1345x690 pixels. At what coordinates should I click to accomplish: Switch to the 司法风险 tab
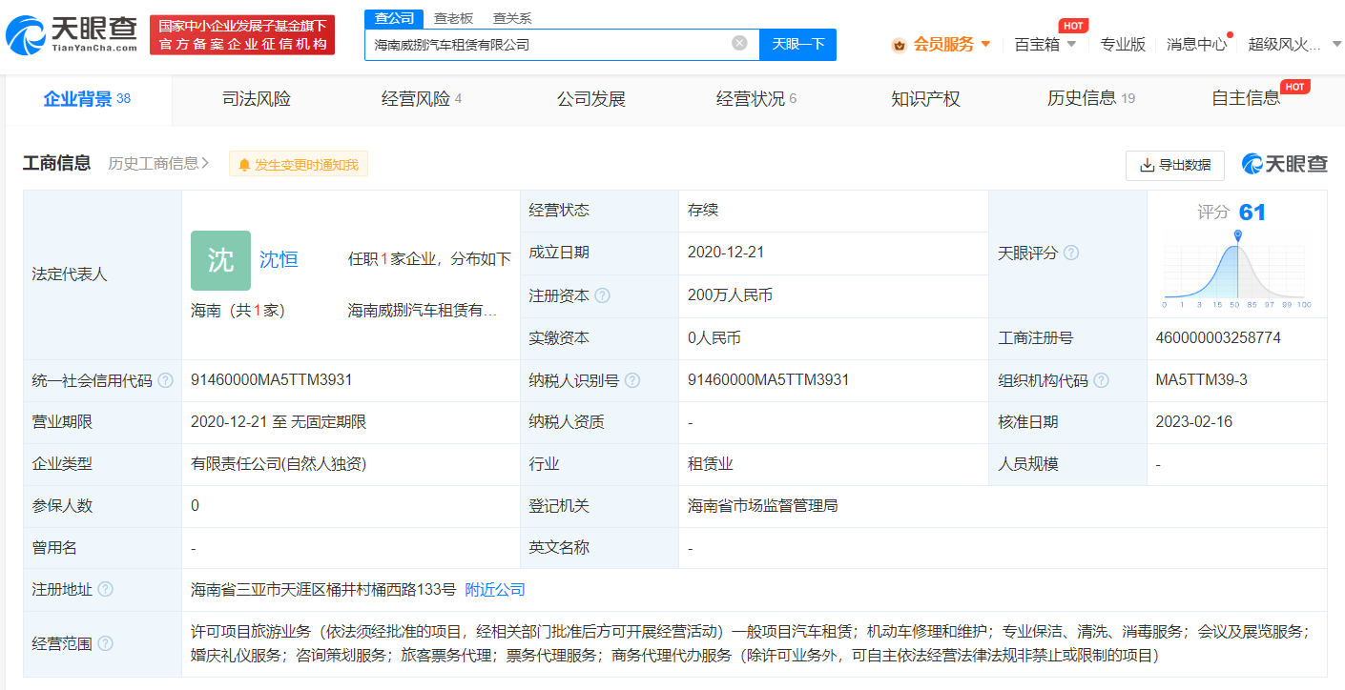256,98
